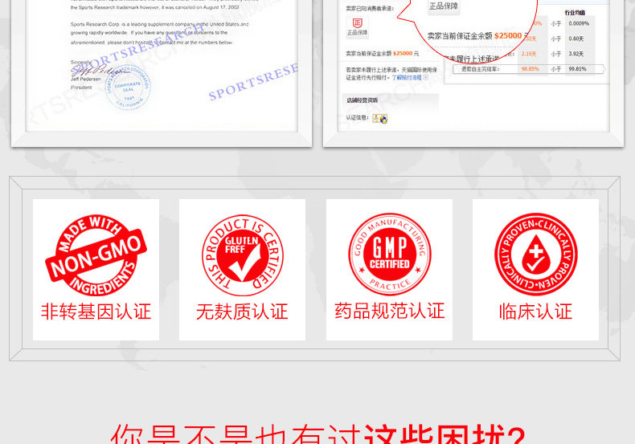Click the 店铺经营资质 section heading

[x=362, y=100]
